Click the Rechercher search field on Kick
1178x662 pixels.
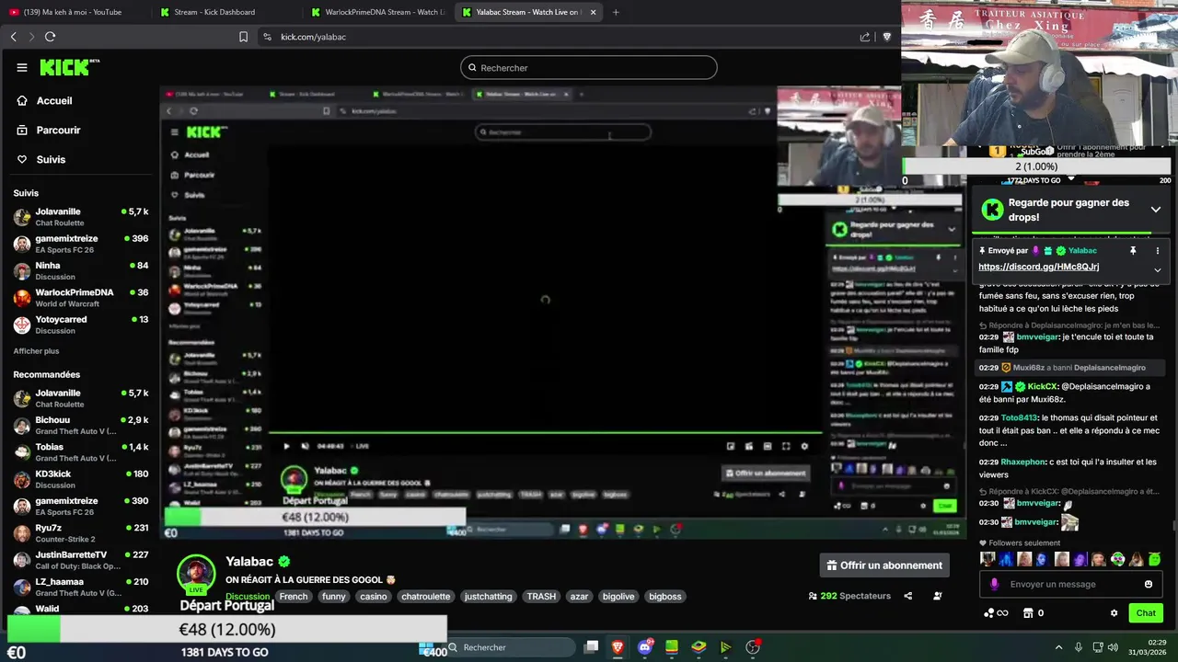(x=589, y=67)
